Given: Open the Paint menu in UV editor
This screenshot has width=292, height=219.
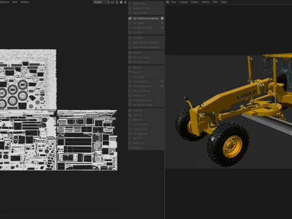Looking at the screenshot, I should click(x=15, y=2).
